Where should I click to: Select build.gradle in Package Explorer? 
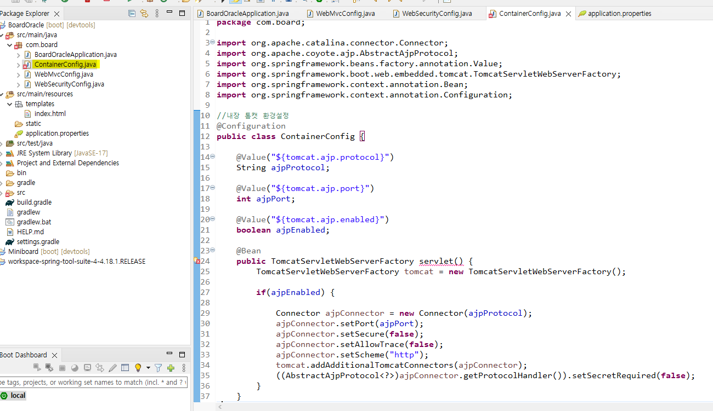pos(34,202)
